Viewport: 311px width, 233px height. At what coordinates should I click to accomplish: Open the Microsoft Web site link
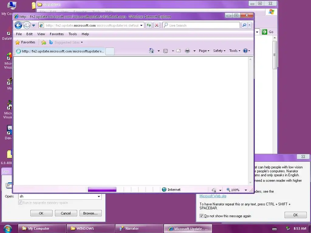click(x=213, y=196)
